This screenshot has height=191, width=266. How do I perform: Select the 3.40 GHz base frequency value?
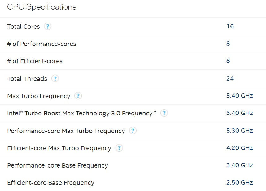point(240,165)
